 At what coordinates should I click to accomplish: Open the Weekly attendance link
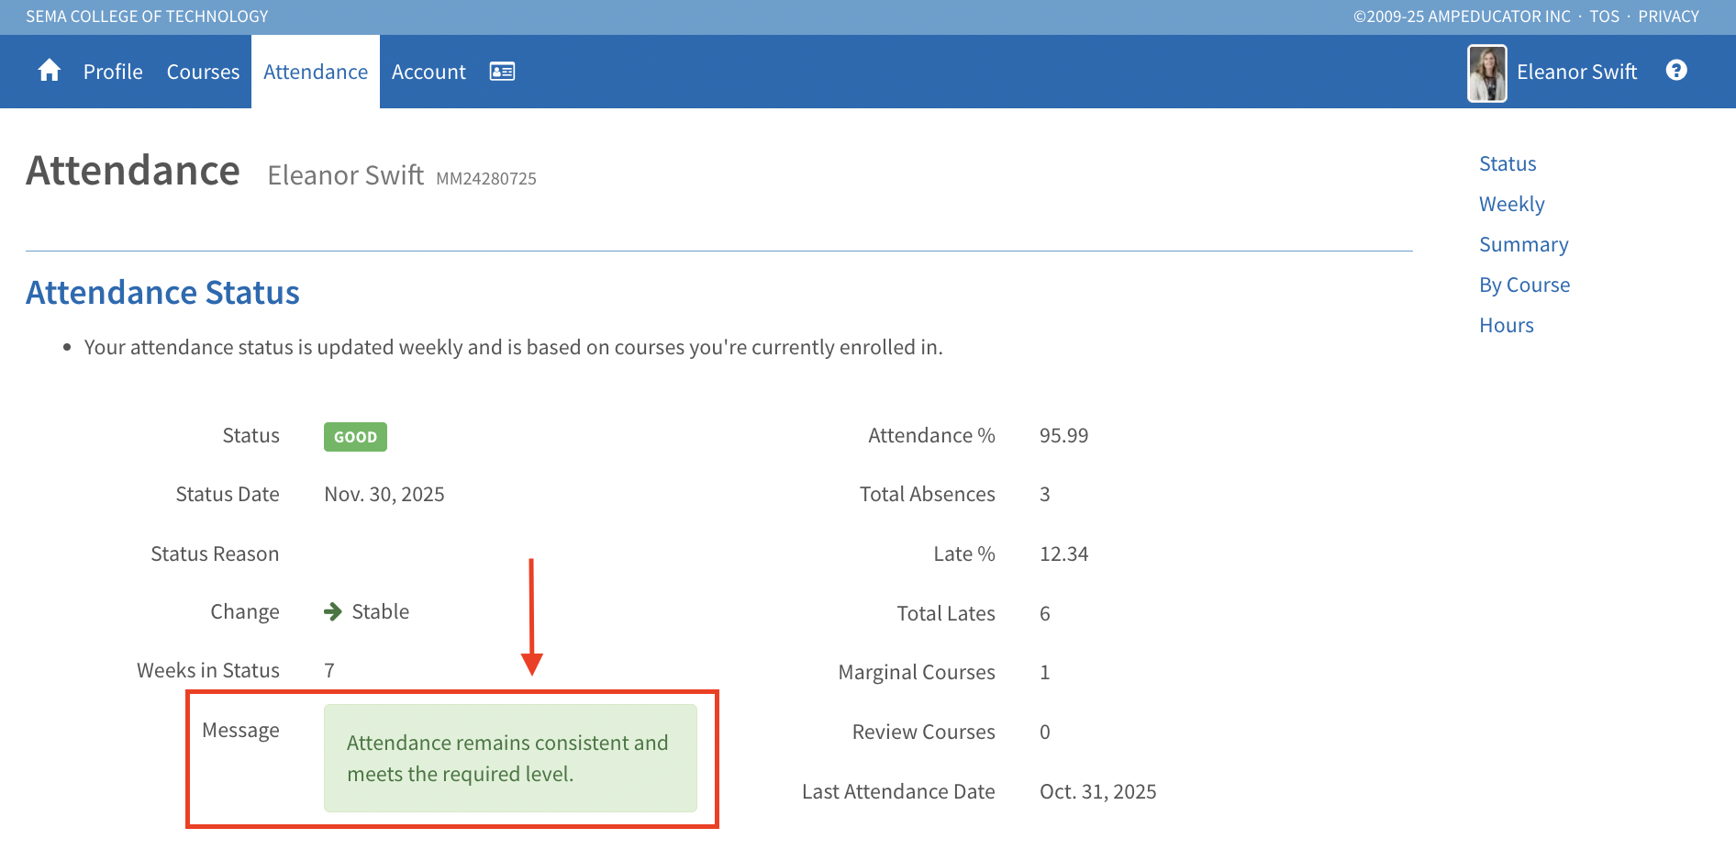[x=1511, y=204]
